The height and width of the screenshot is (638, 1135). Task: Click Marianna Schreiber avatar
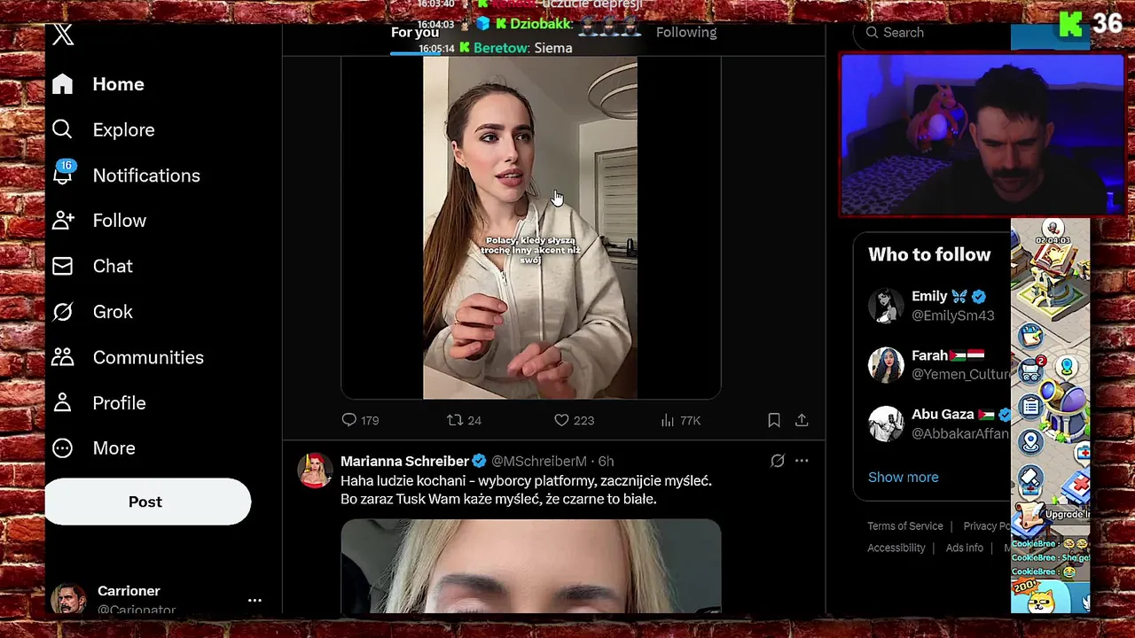315,471
